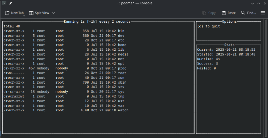
Task: Open the hamburger menu
Action: pyautogui.click(x=263, y=13)
